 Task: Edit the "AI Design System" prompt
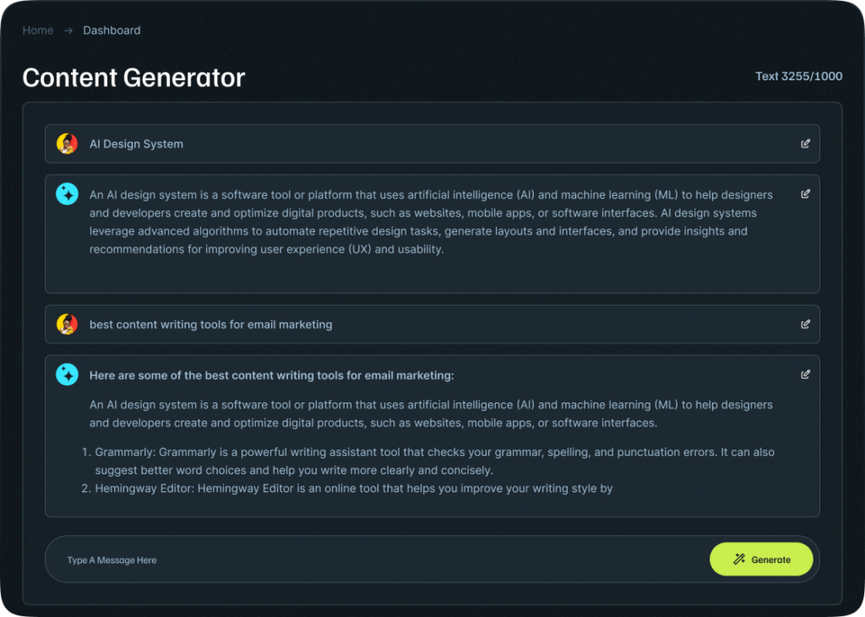[x=805, y=143]
